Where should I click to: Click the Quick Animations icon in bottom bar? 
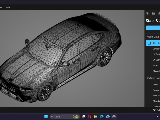click(154, 110)
